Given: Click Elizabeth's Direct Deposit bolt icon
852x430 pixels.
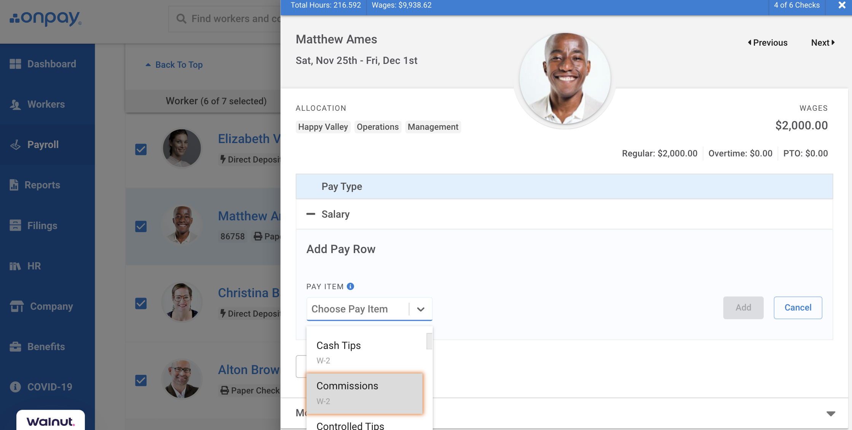Looking at the screenshot, I should point(223,159).
